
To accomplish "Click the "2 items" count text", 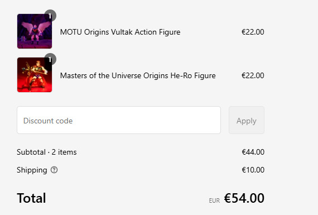I will [x=64, y=152].
